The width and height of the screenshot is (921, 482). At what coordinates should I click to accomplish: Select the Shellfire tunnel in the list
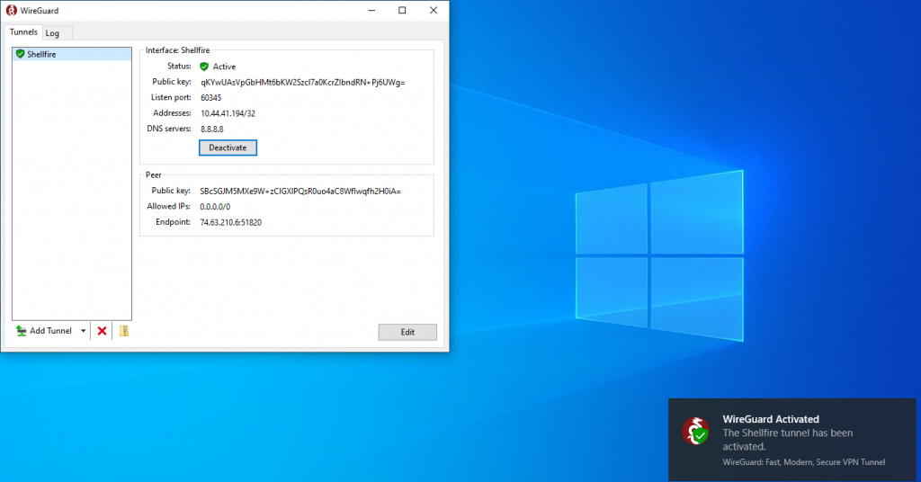click(72, 54)
